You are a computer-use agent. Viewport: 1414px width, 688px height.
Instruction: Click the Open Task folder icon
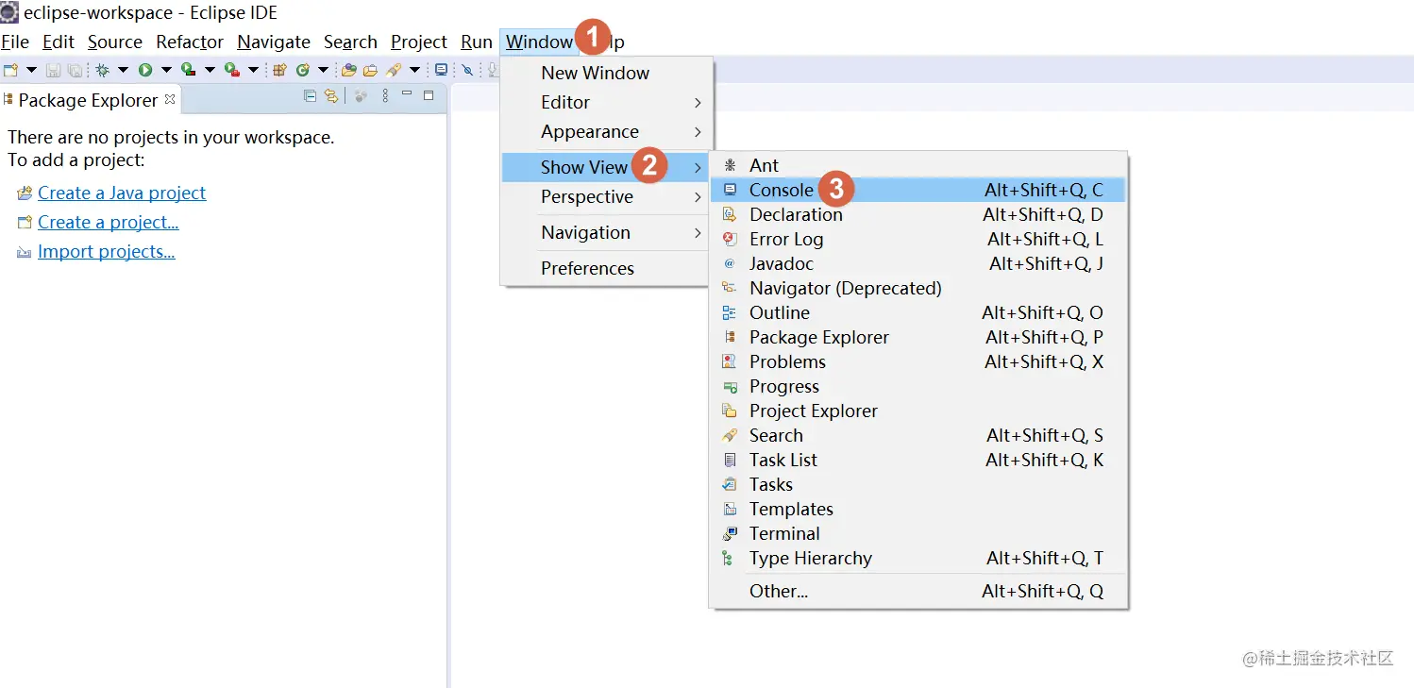click(370, 70)
